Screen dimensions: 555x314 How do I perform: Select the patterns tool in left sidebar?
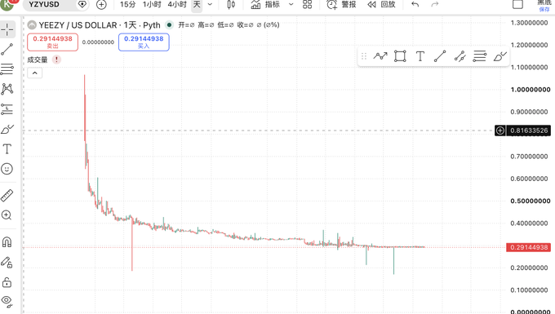(7, 89)
